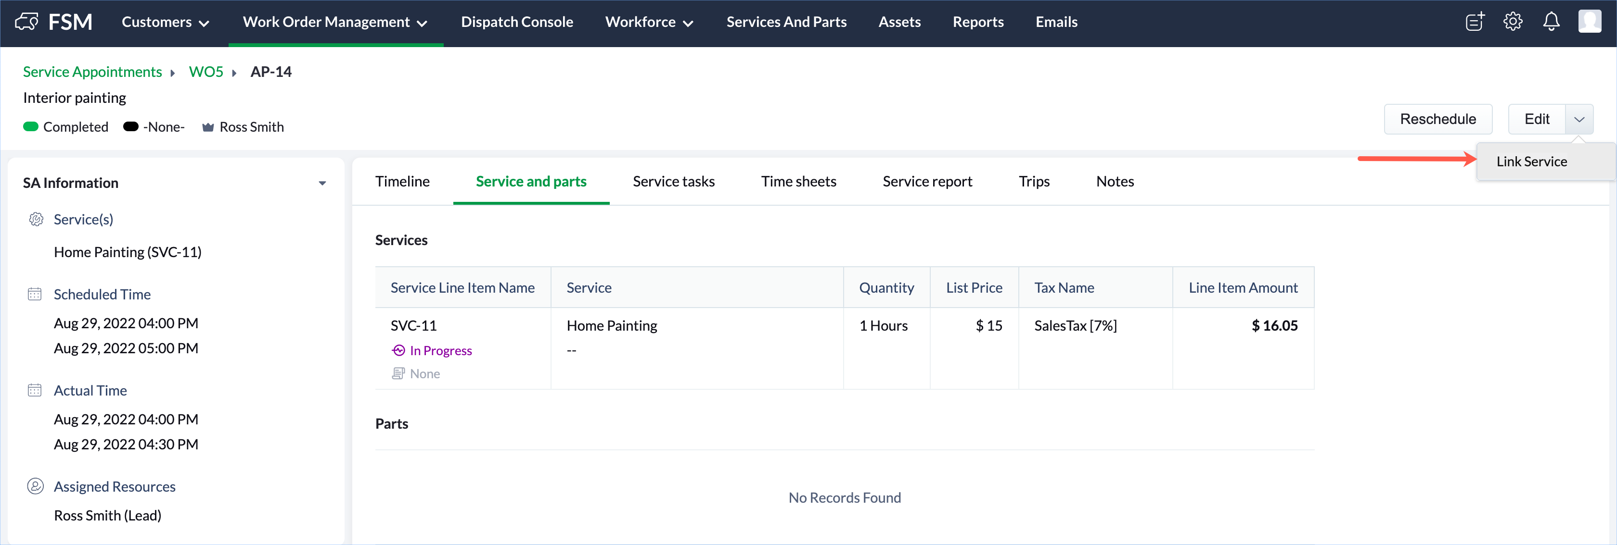Image resolution: width=1617 pixels, height=545 pixels.
Task: Click the In Progress status icon
Action: [398, 350]
